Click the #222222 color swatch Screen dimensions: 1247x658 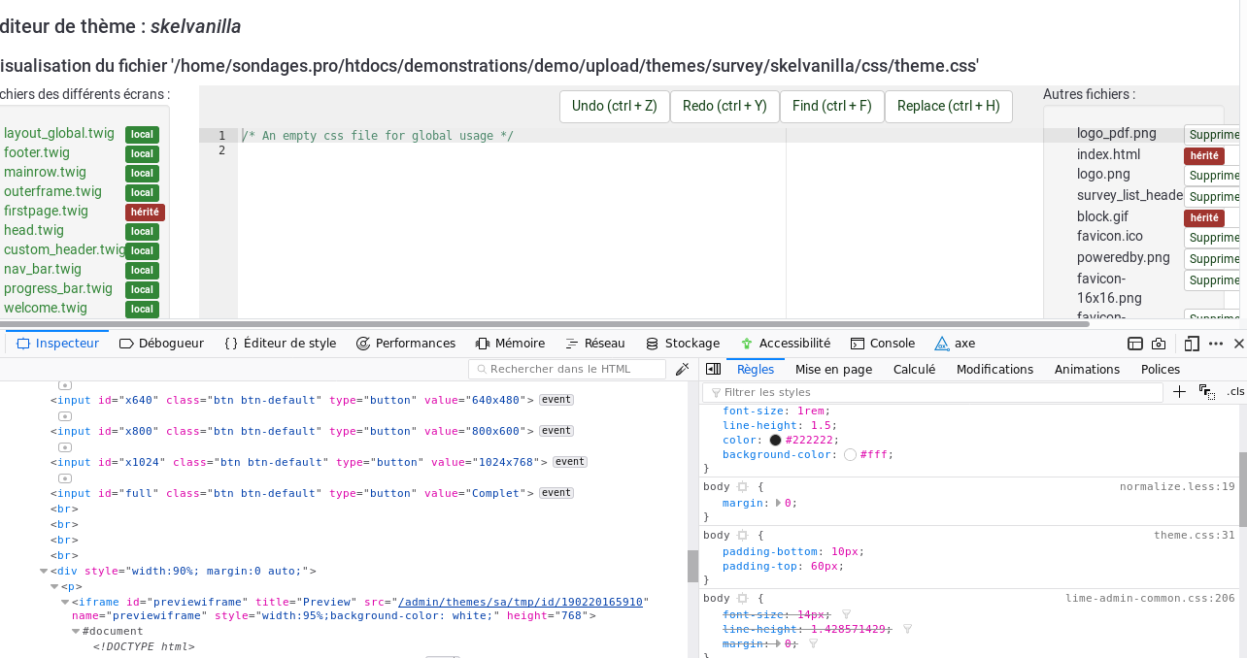775,440
